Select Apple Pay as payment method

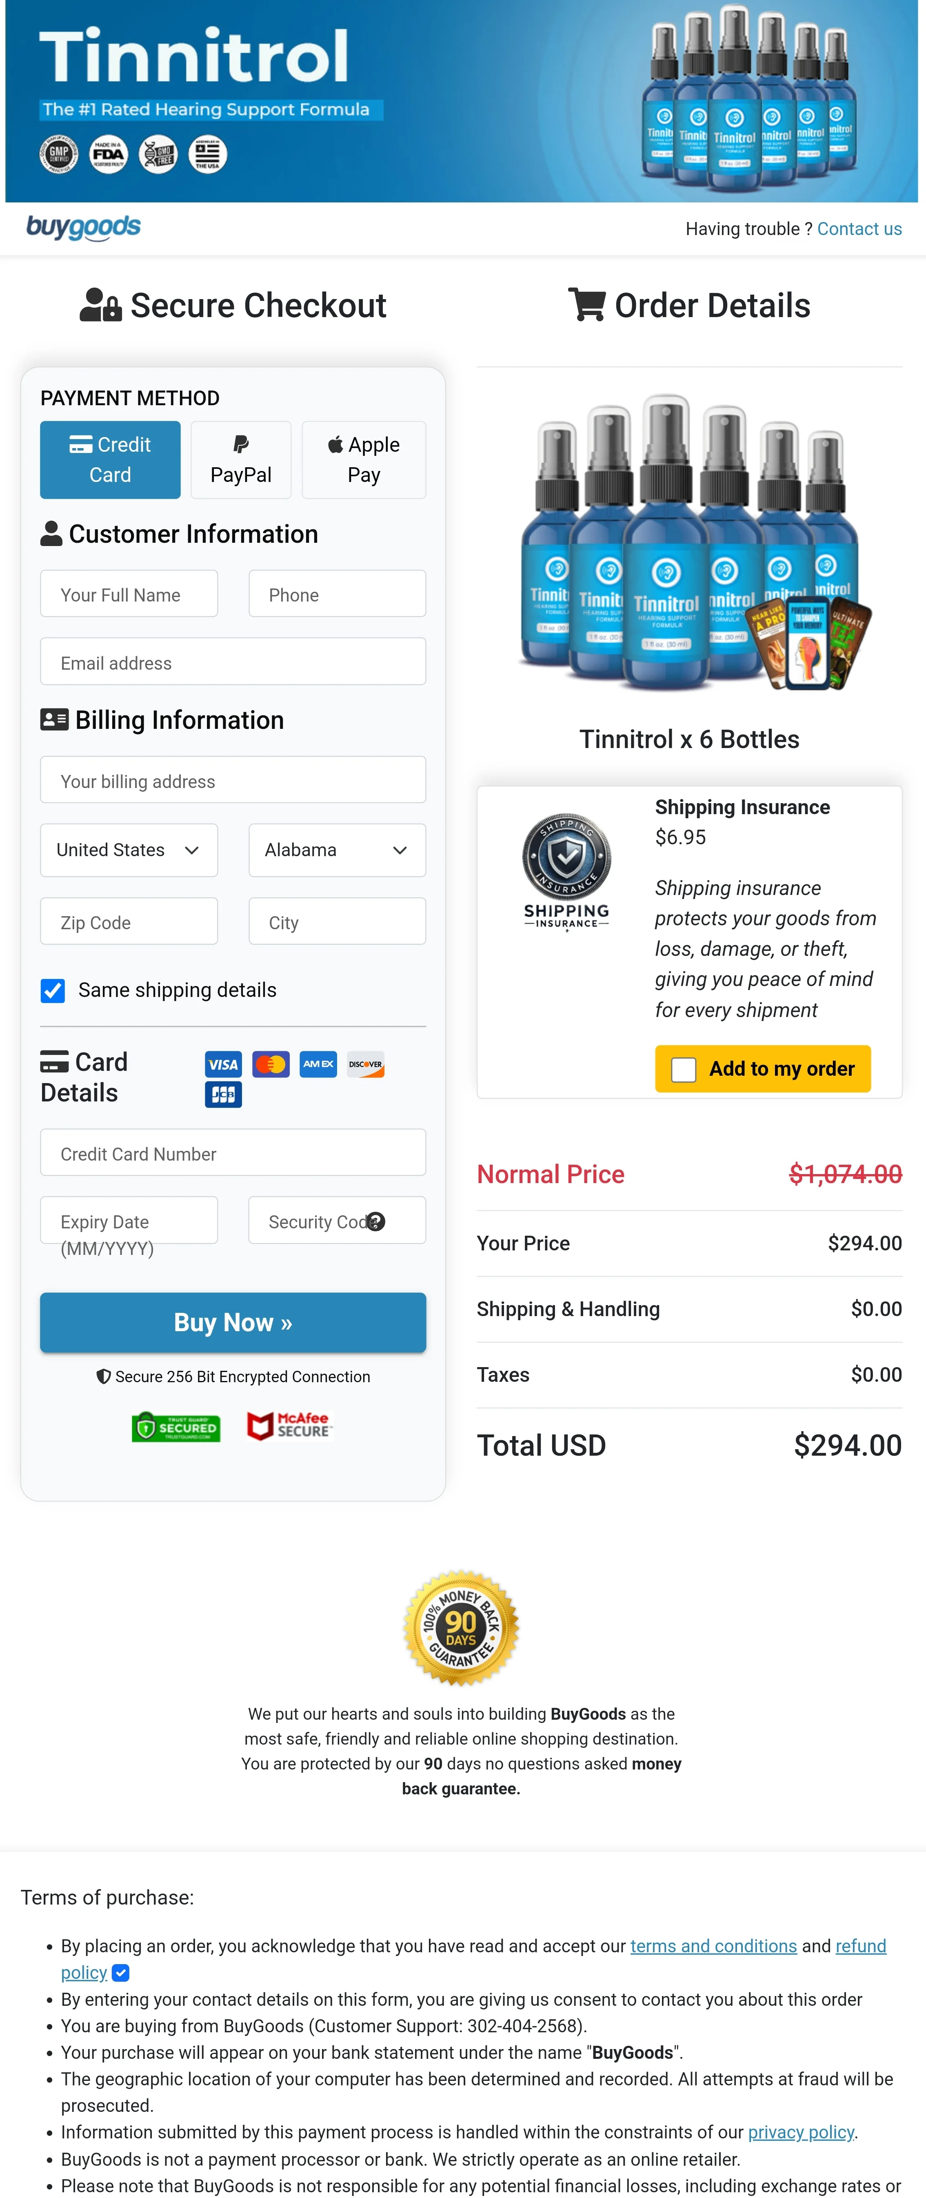pyautogui.click(x=363, y=459)
